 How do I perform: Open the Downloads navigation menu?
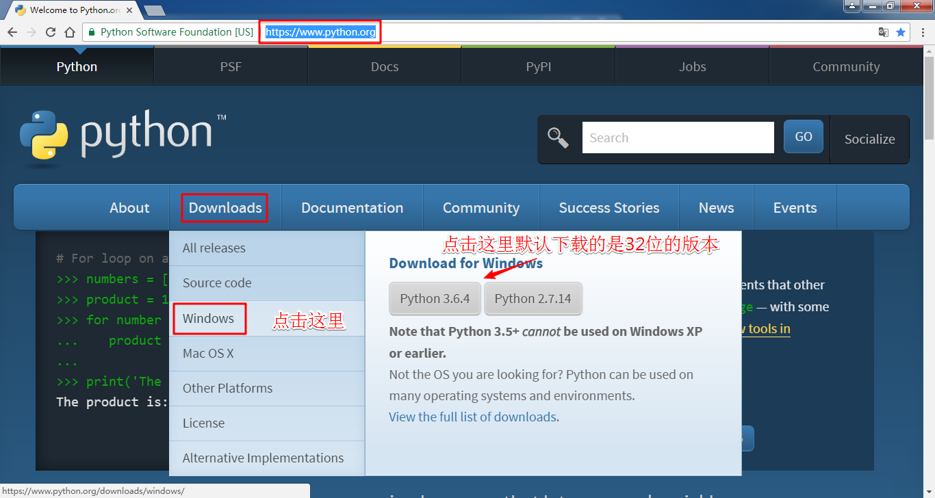pyautogui.click(x=225, y=208)
